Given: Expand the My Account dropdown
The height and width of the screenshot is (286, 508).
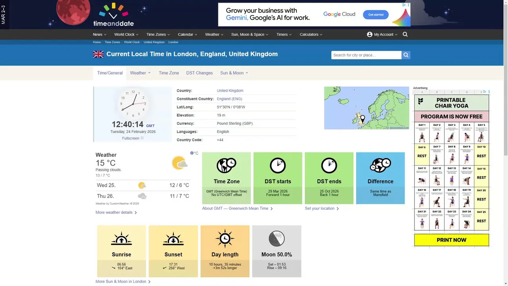Looking at the screenshot, I should (x=382, y=35).
